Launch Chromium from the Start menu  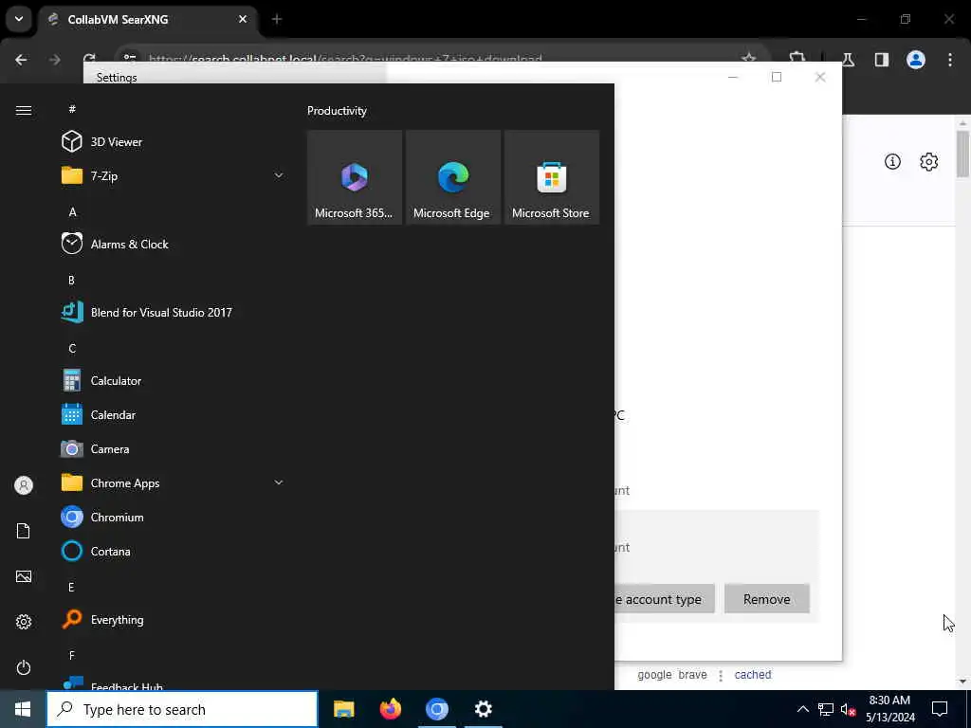174,517
